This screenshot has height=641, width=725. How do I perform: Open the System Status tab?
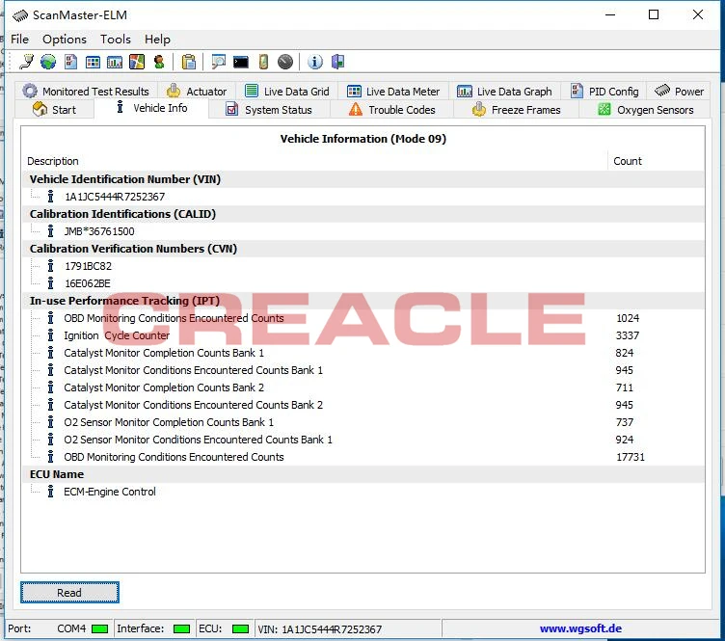(269, 110)
